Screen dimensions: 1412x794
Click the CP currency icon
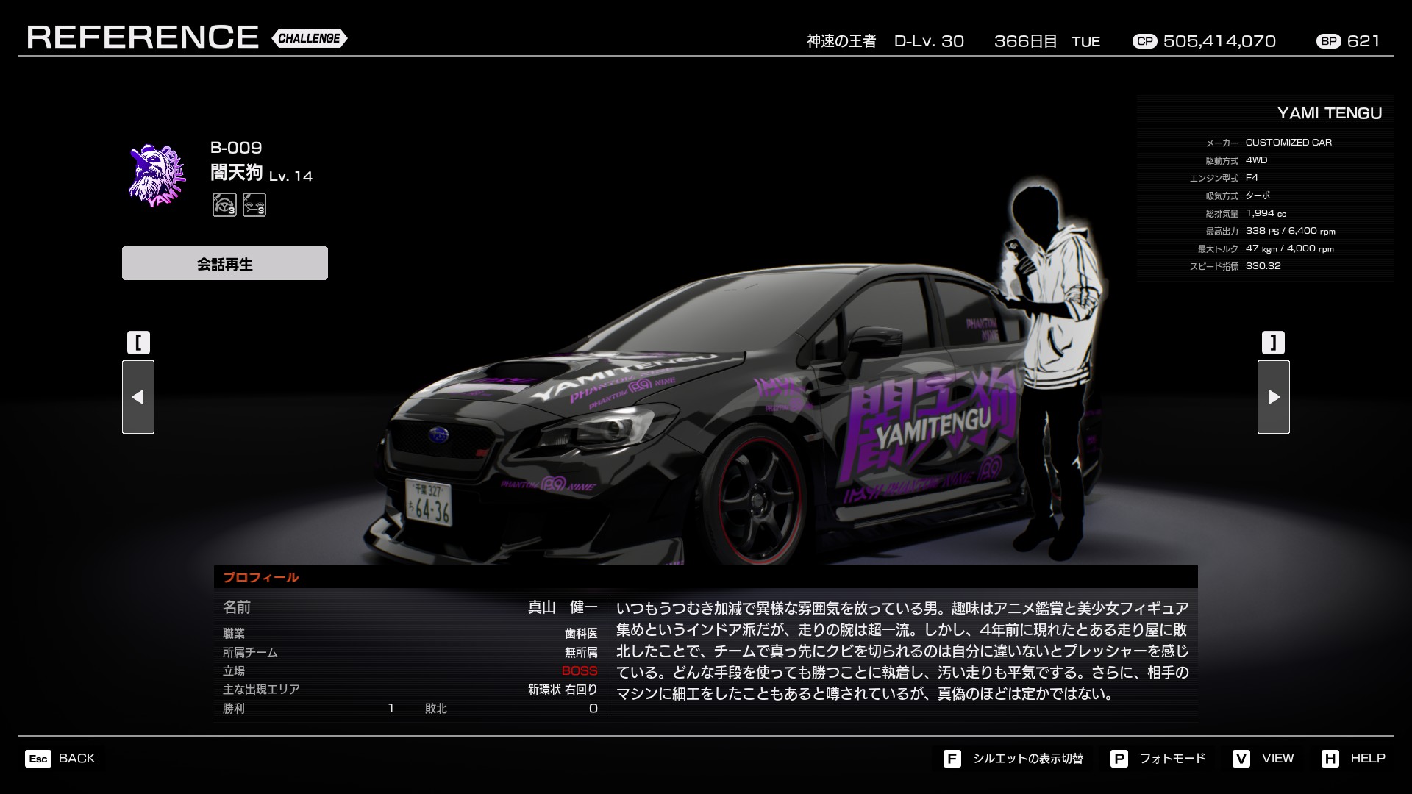pos(1144,41)
